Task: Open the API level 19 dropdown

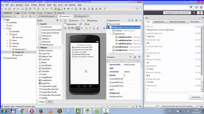Action: click(x=87, y=24)
